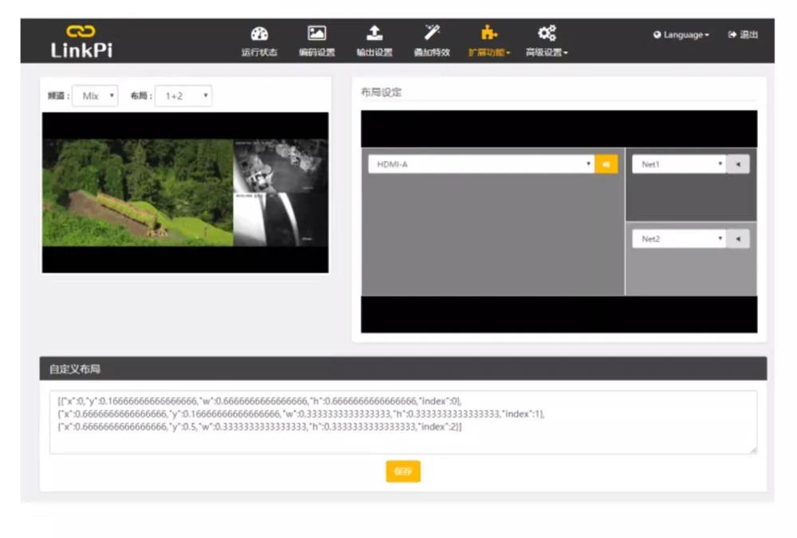This screenshot has width=797, height=538.
Task: Click the video preview image
Action: pyautogui.click(x=185, y=193)
